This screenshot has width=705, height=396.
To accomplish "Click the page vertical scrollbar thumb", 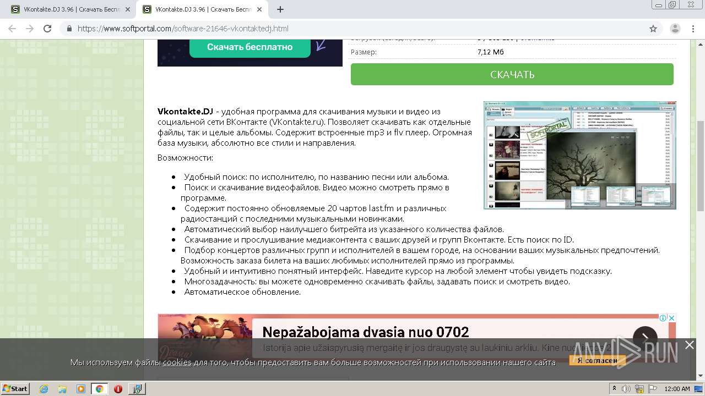I will click(700, 166).
